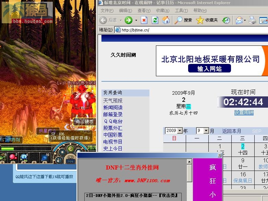This screenshot has width=268, height=201.
Task: Click the 现在时间 clock display 02:42:44
Action: point(243,102)
